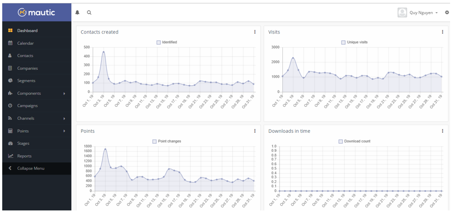Click the Reports line chart icon

pos(10,156)
